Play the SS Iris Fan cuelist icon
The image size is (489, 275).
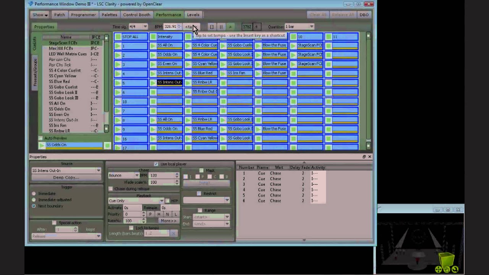point(223,74)
